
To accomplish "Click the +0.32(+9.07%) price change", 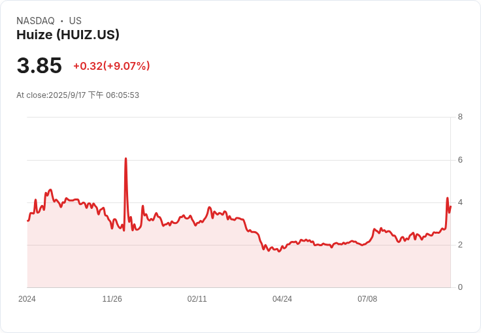I will 111,66.
